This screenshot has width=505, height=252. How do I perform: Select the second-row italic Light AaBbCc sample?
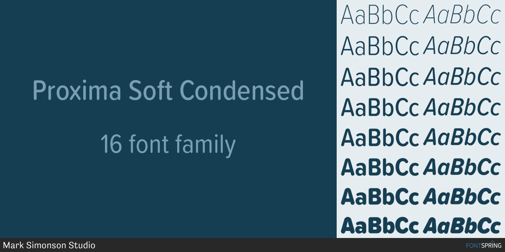point(462,46)
